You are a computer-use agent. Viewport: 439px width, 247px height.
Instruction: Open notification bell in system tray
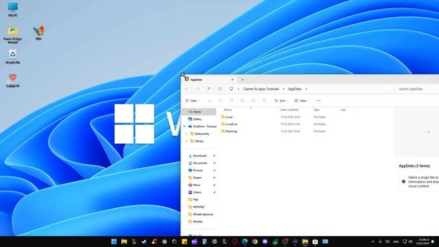(433, 242)
